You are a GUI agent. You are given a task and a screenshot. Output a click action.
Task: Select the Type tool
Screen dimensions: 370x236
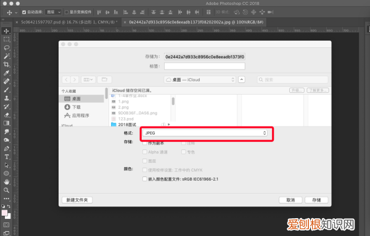7,157
